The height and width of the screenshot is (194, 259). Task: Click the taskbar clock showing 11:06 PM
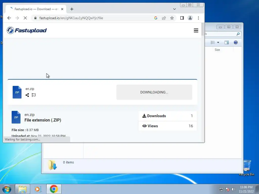[246, 189]
